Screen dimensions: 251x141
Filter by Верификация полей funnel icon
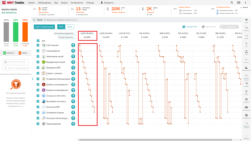(x=73, y=62)
